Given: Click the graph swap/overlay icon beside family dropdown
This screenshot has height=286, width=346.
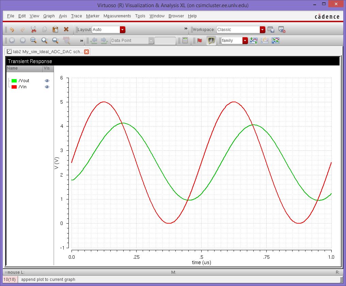Looking at the screenshot, I should (254, 41).
